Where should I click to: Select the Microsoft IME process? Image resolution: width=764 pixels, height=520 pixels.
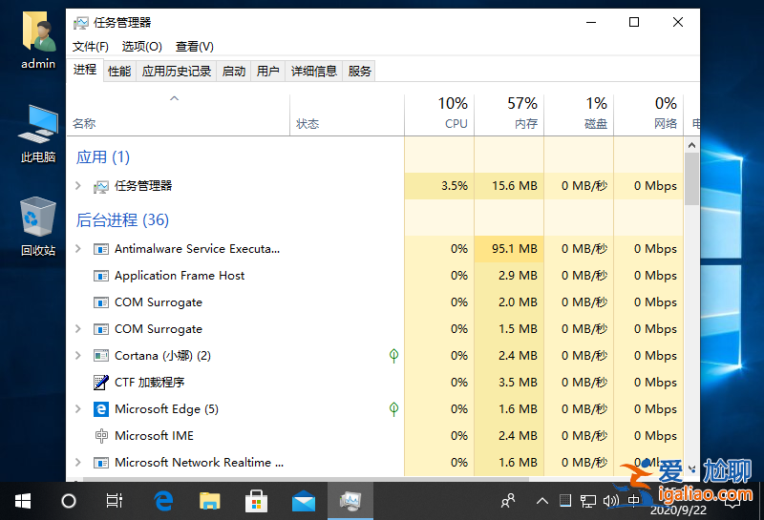coord(375,436)
